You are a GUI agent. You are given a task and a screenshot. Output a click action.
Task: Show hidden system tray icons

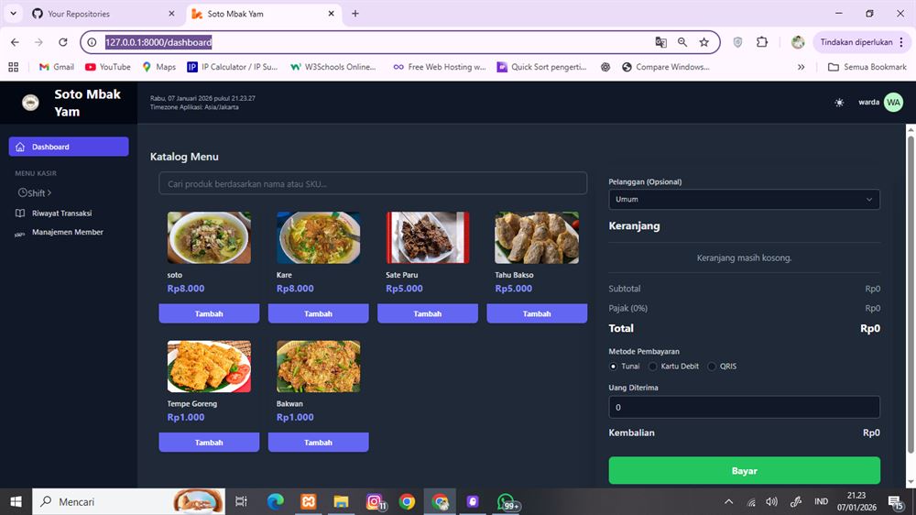[x=728, y=501]
